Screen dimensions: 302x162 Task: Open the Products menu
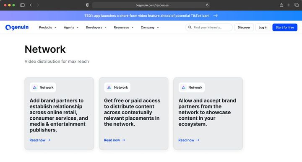point(47,28)
